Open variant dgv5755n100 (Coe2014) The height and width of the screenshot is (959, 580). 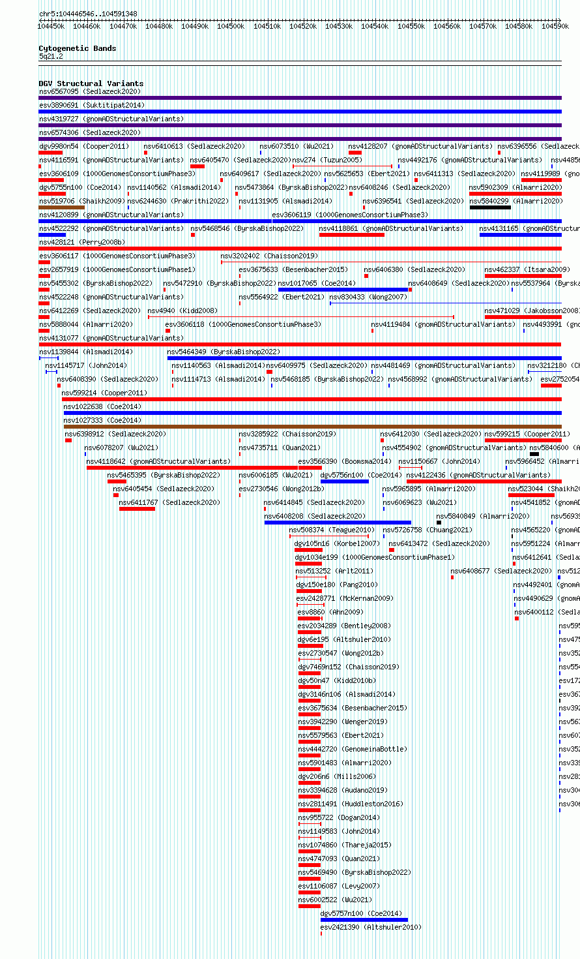coord(80,188)
